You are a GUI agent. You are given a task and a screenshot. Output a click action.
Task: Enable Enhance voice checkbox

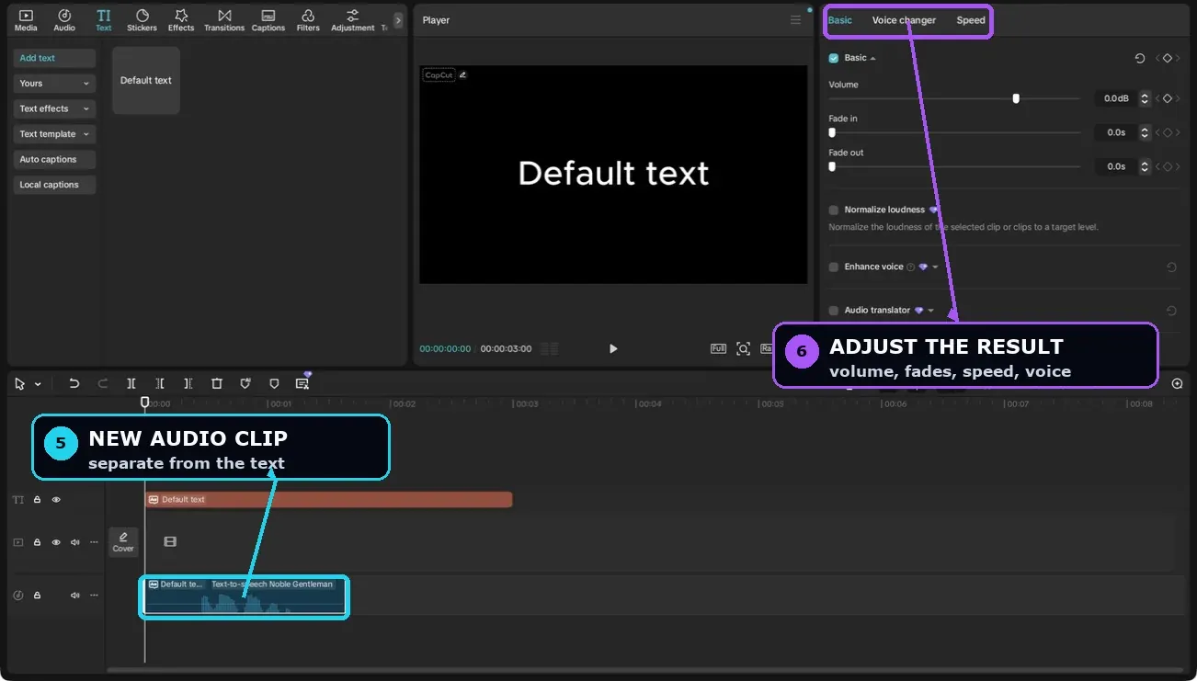click(834, 267)
